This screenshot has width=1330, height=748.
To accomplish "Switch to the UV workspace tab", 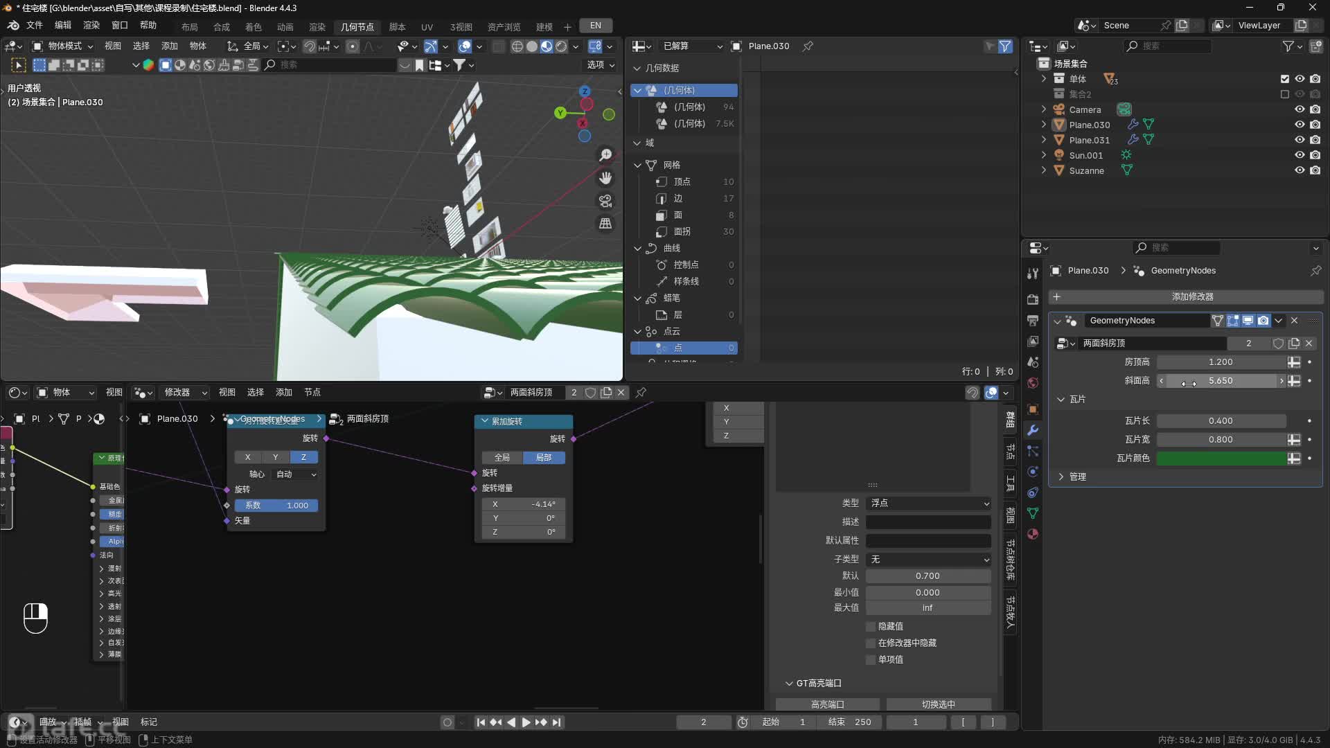I will point(427,27).
